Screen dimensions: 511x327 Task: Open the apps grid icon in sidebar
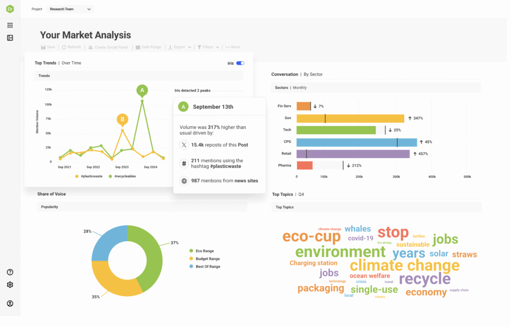10,25
